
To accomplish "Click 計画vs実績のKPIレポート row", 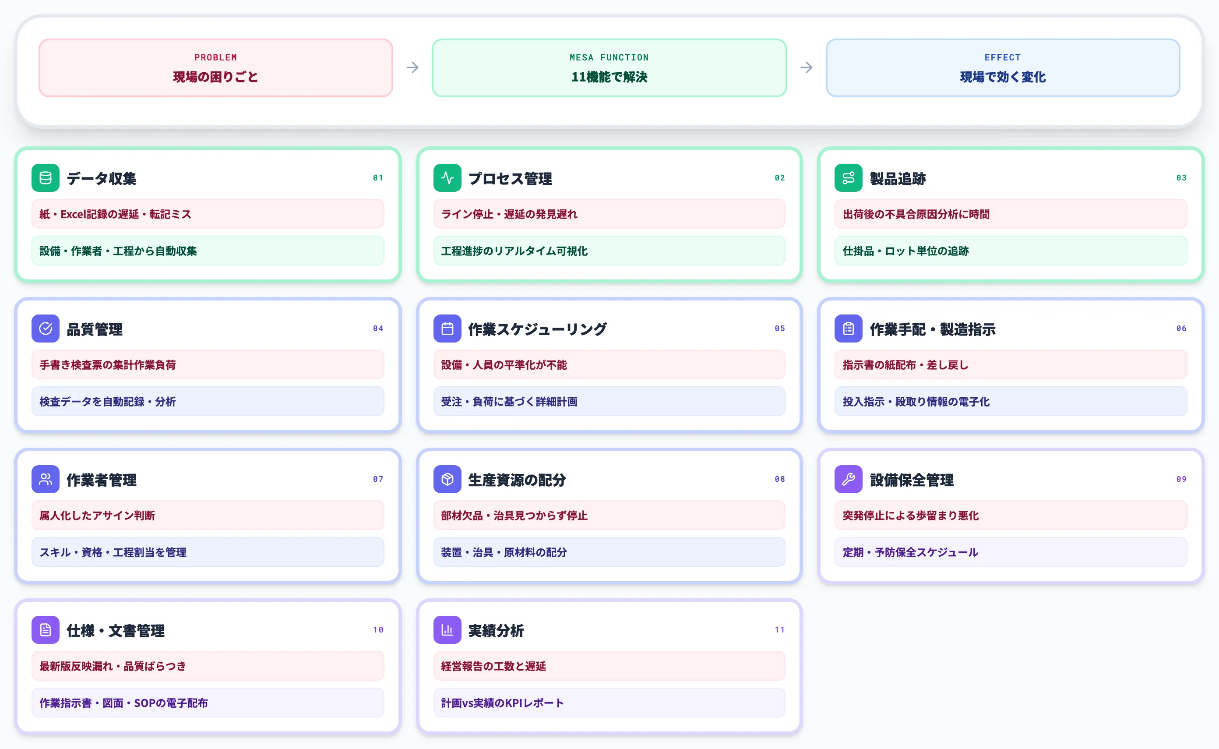I will (x=609, y=703).
